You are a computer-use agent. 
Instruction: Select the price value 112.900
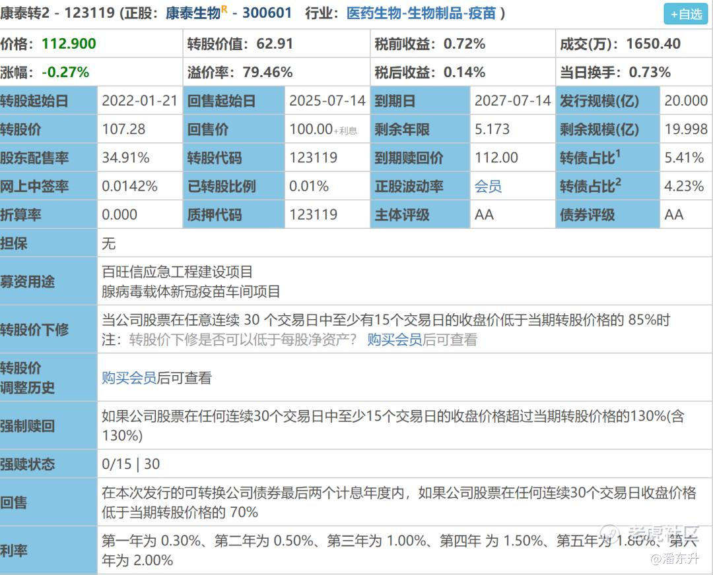pyautogui.click(x=69, y=44)
